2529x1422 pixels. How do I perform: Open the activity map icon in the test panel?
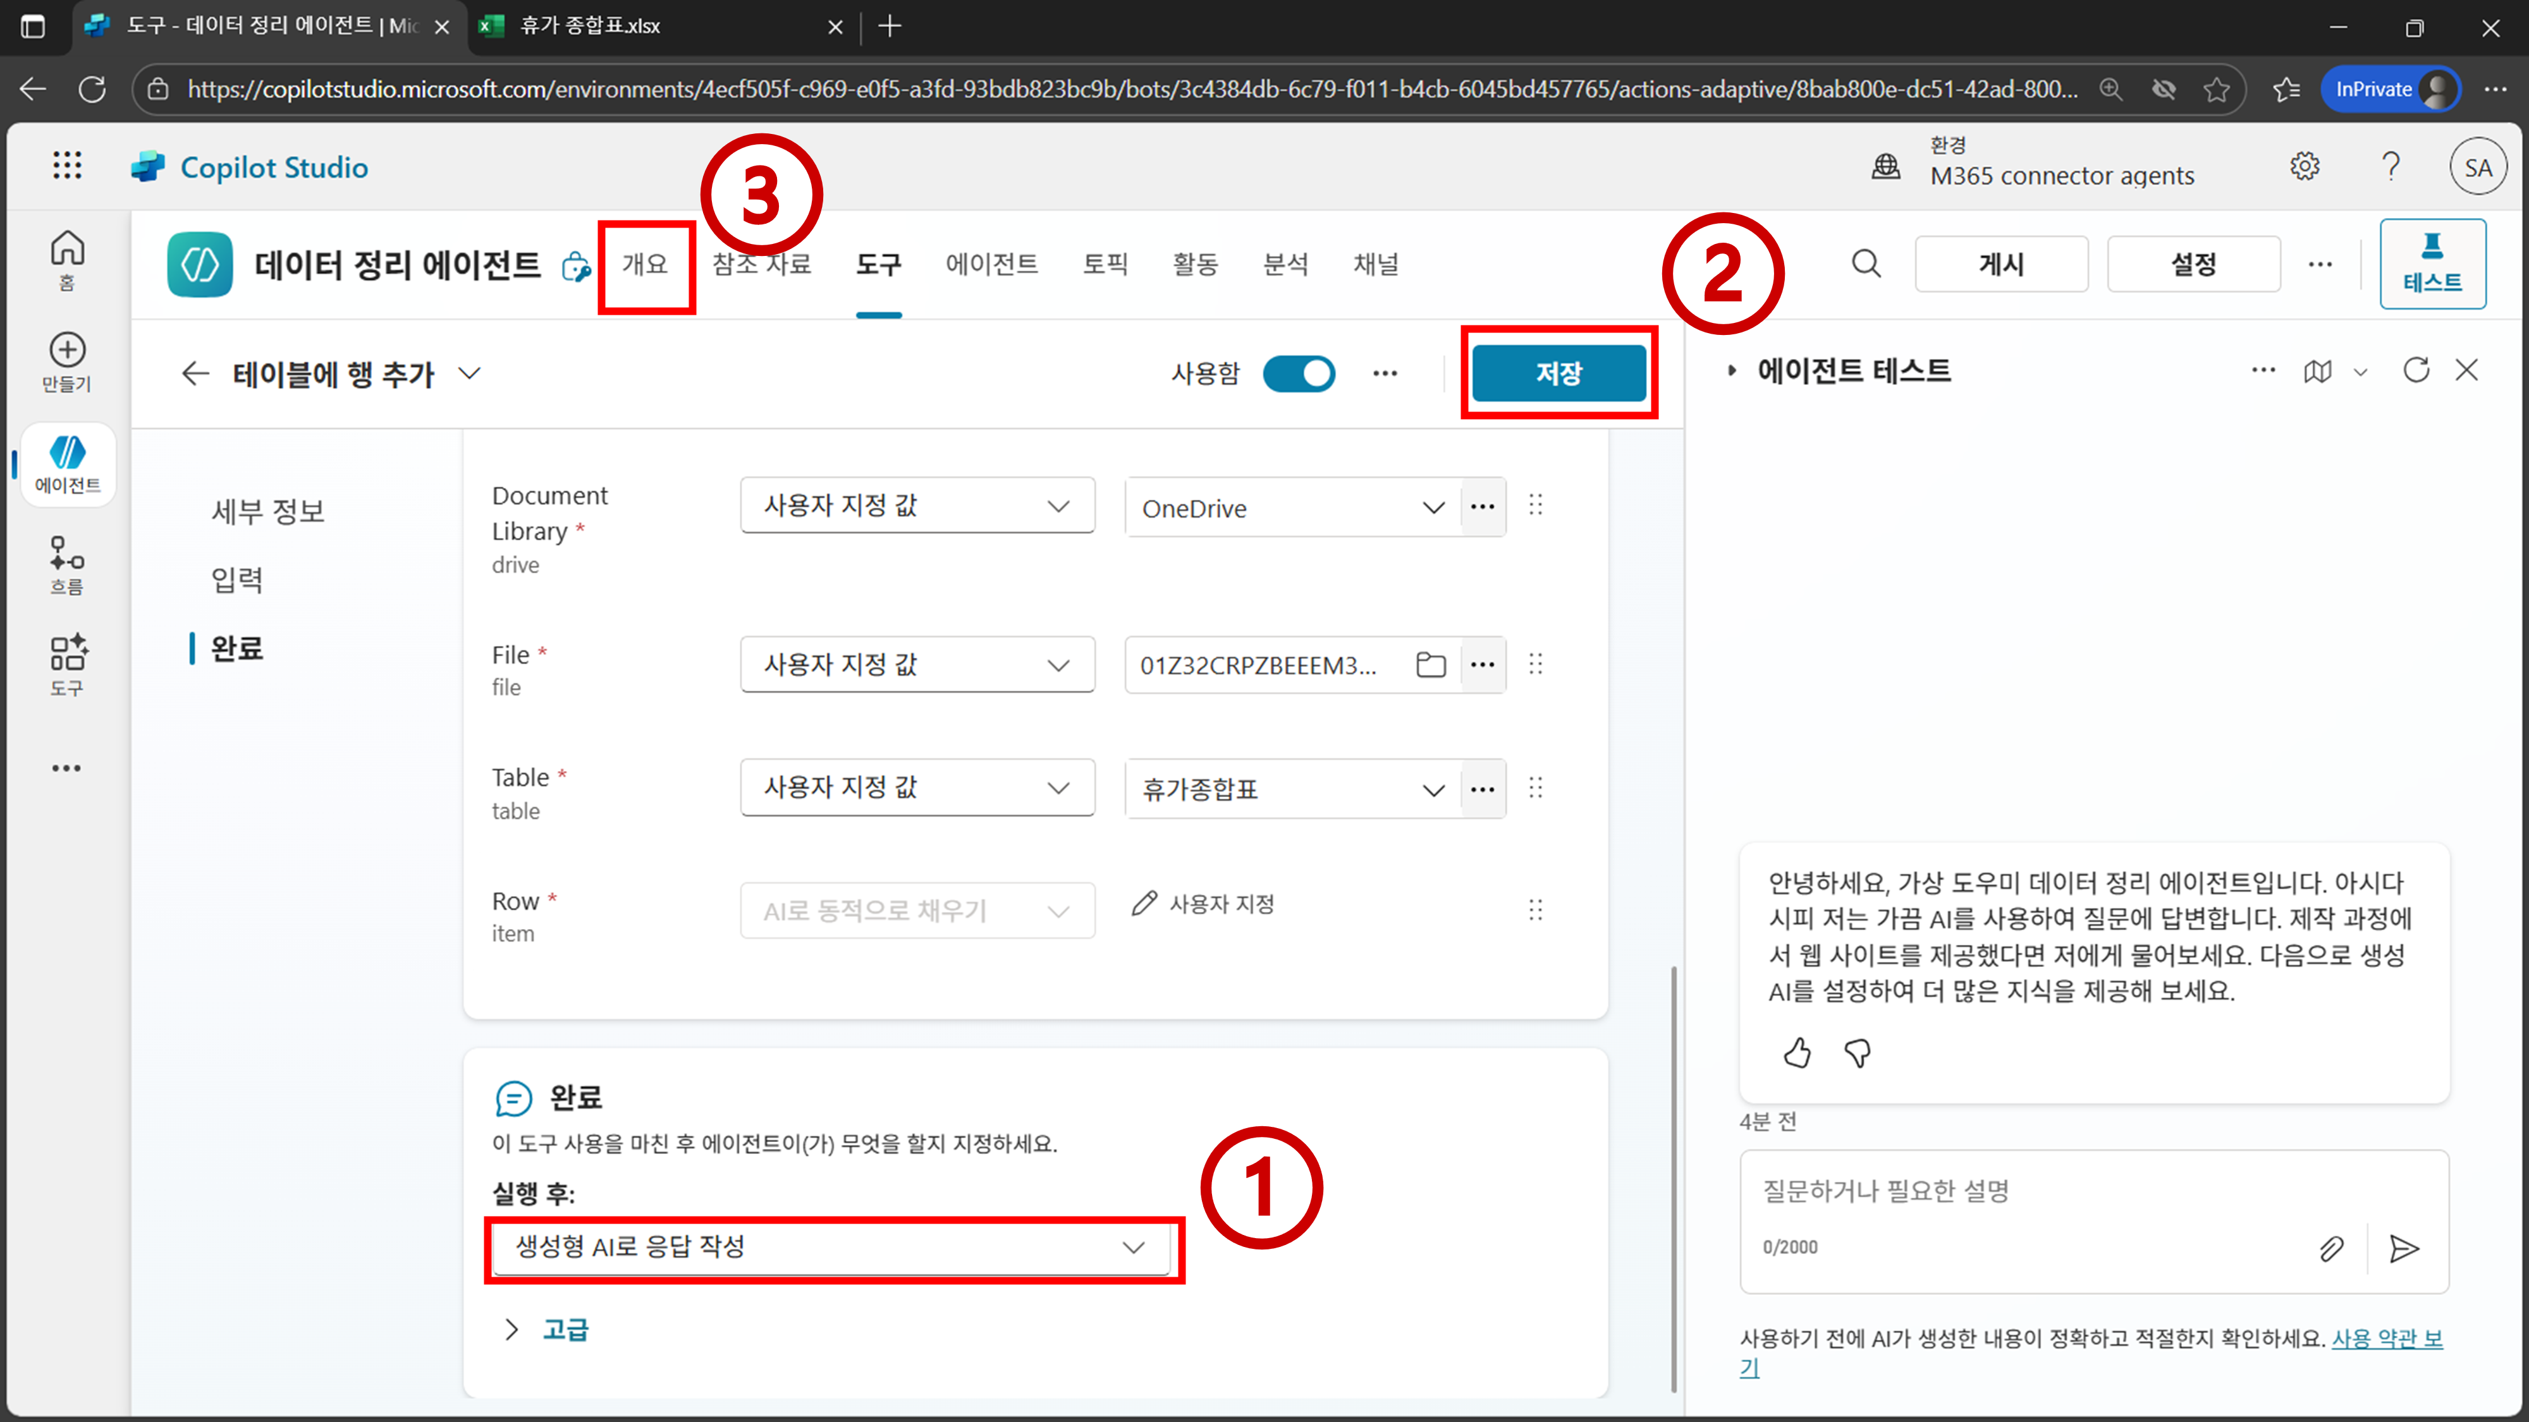point(2318,371)
